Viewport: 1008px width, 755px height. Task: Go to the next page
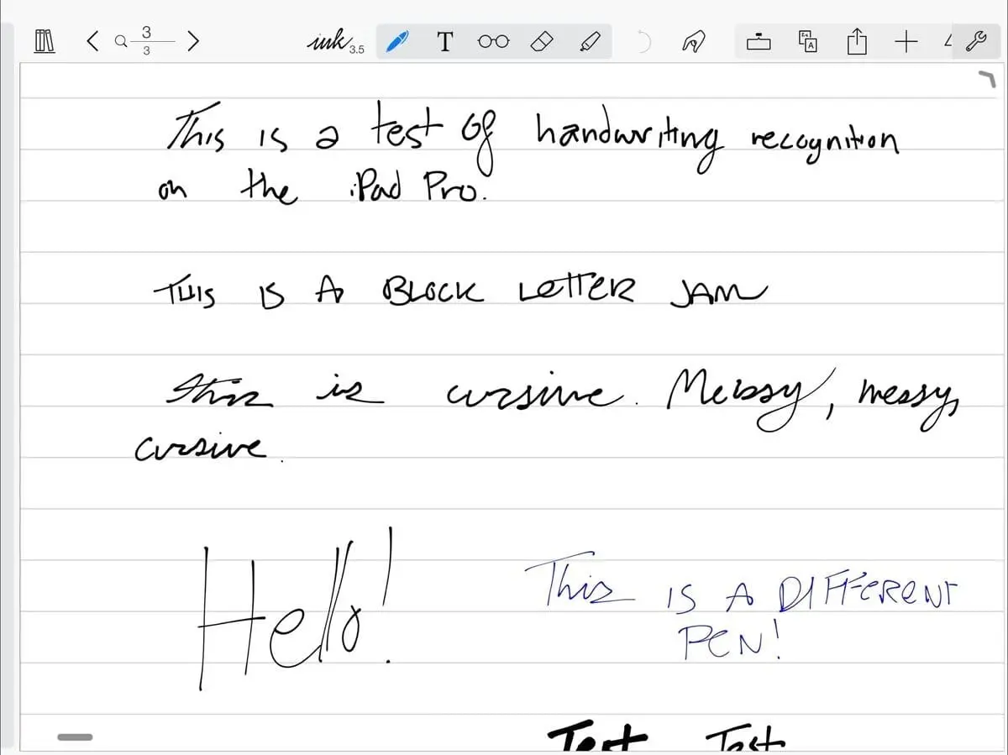click(192, 40)
